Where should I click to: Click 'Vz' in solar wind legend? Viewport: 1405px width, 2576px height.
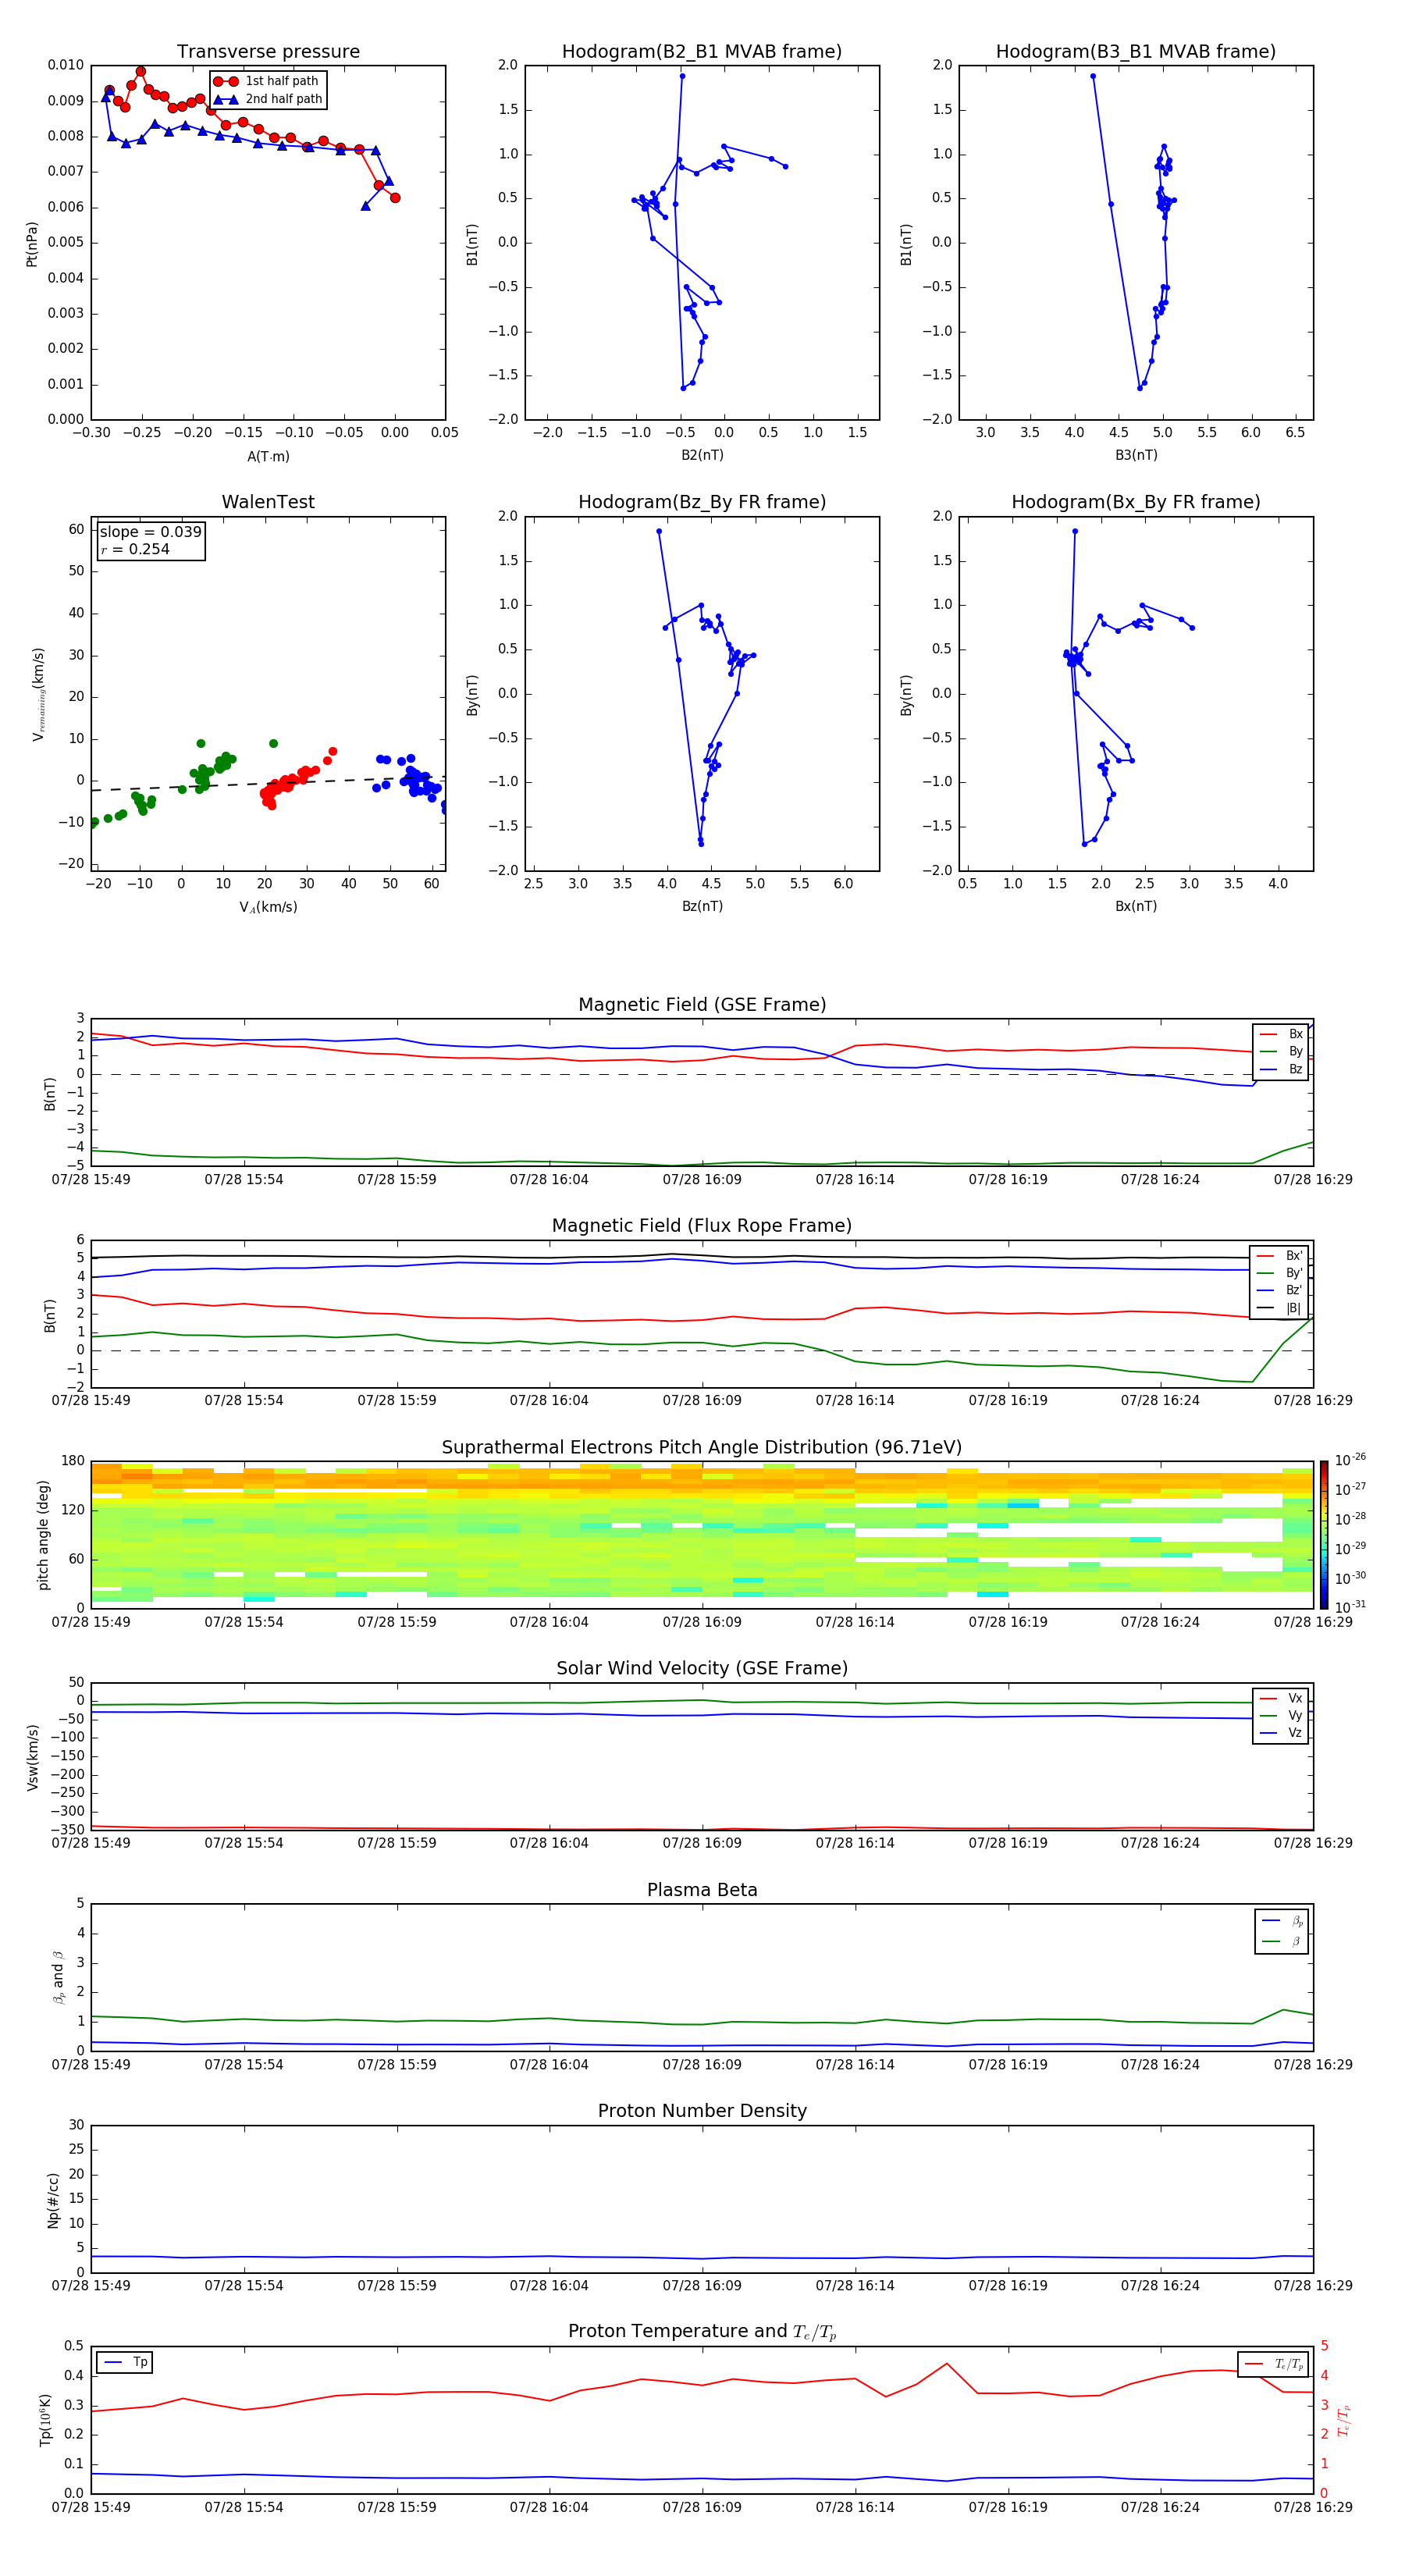pyautogui.click(x=1295, y=1733)
